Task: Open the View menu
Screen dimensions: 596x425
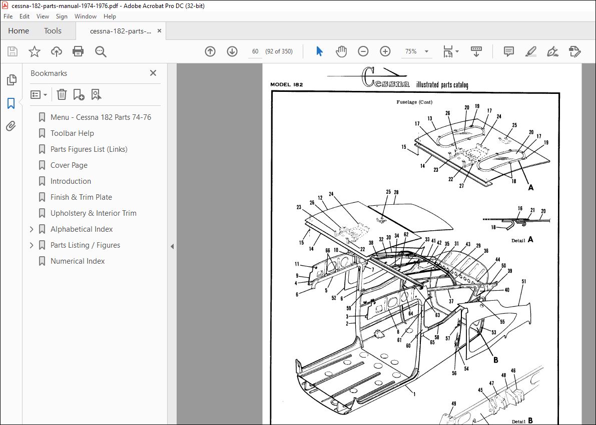Action: click(43, 16)
